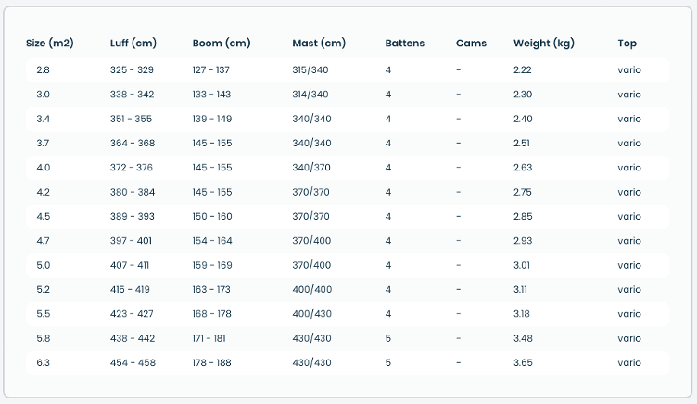Image resolution: width=697 pixels, height=404 pixels.
Task: Click the Luff (cm) column header
Action: pyautogui.click(x=133, y=44)
